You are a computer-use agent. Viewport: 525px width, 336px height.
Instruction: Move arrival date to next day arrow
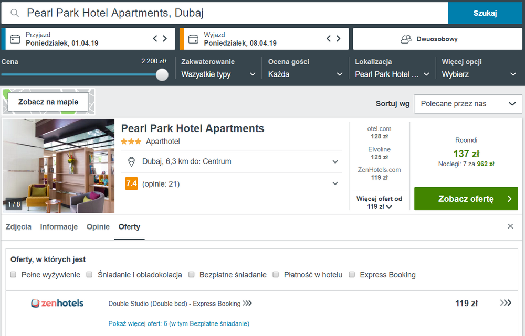[x=165, y=38]
